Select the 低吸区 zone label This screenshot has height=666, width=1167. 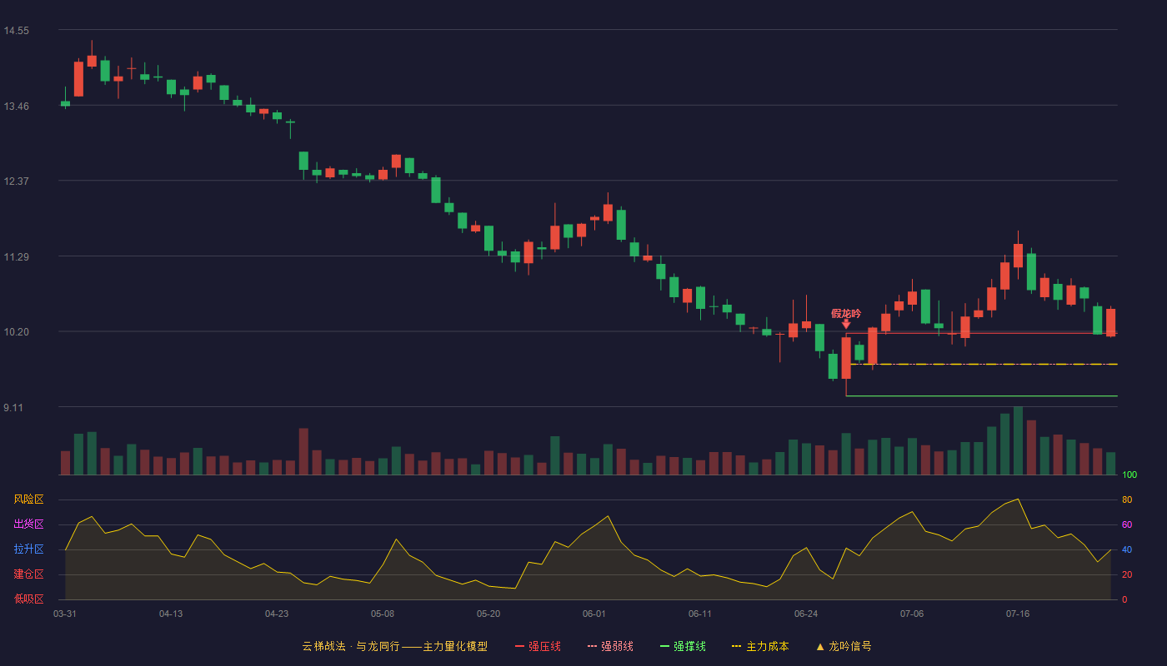[x=28, y=599]
